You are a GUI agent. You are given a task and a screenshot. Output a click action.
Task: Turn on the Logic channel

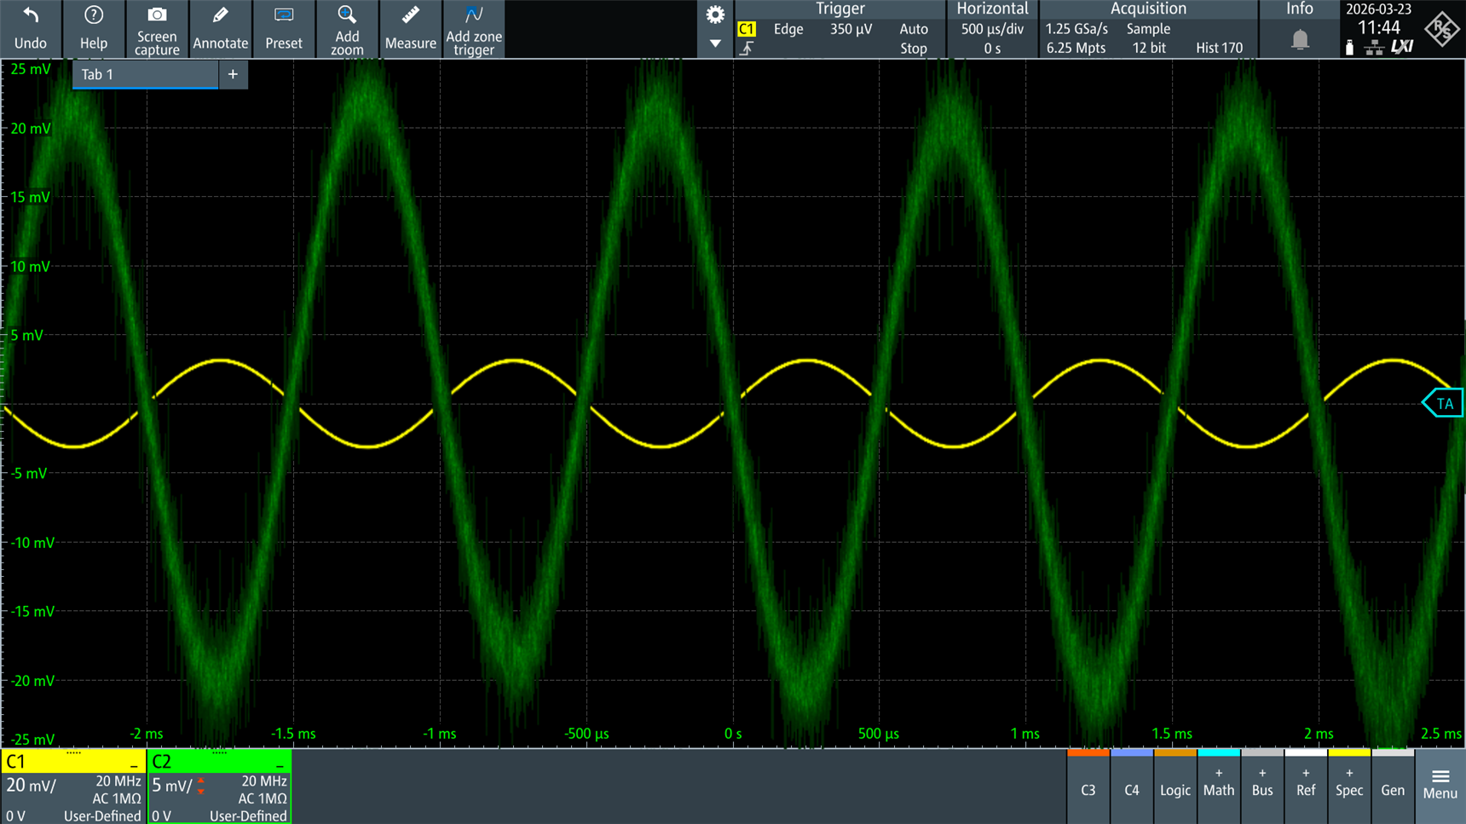pos(1175,789)
